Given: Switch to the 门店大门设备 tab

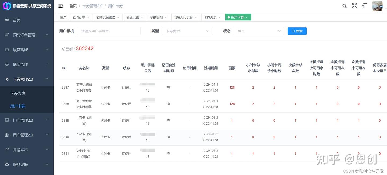Looking at the screenshot, I should [186, 17].
